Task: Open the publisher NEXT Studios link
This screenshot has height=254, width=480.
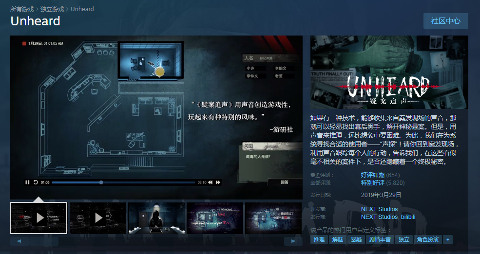Action: point(379,217)
